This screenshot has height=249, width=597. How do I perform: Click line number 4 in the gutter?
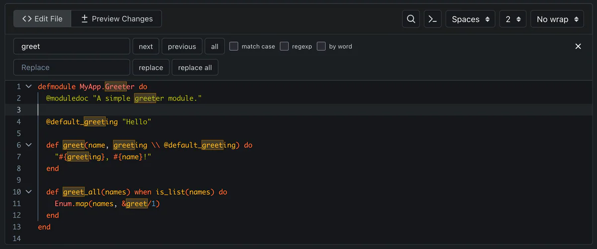point(19,122)
